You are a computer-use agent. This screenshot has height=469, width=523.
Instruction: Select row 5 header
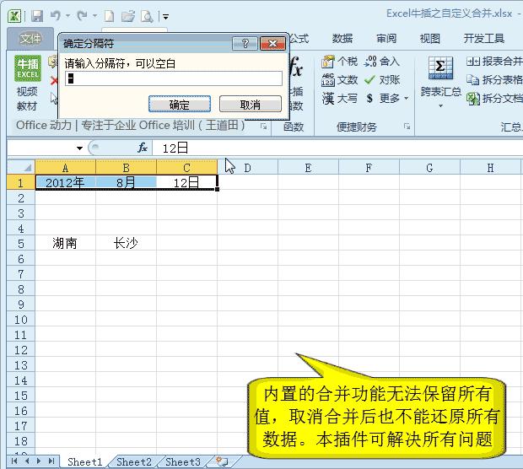21,244
